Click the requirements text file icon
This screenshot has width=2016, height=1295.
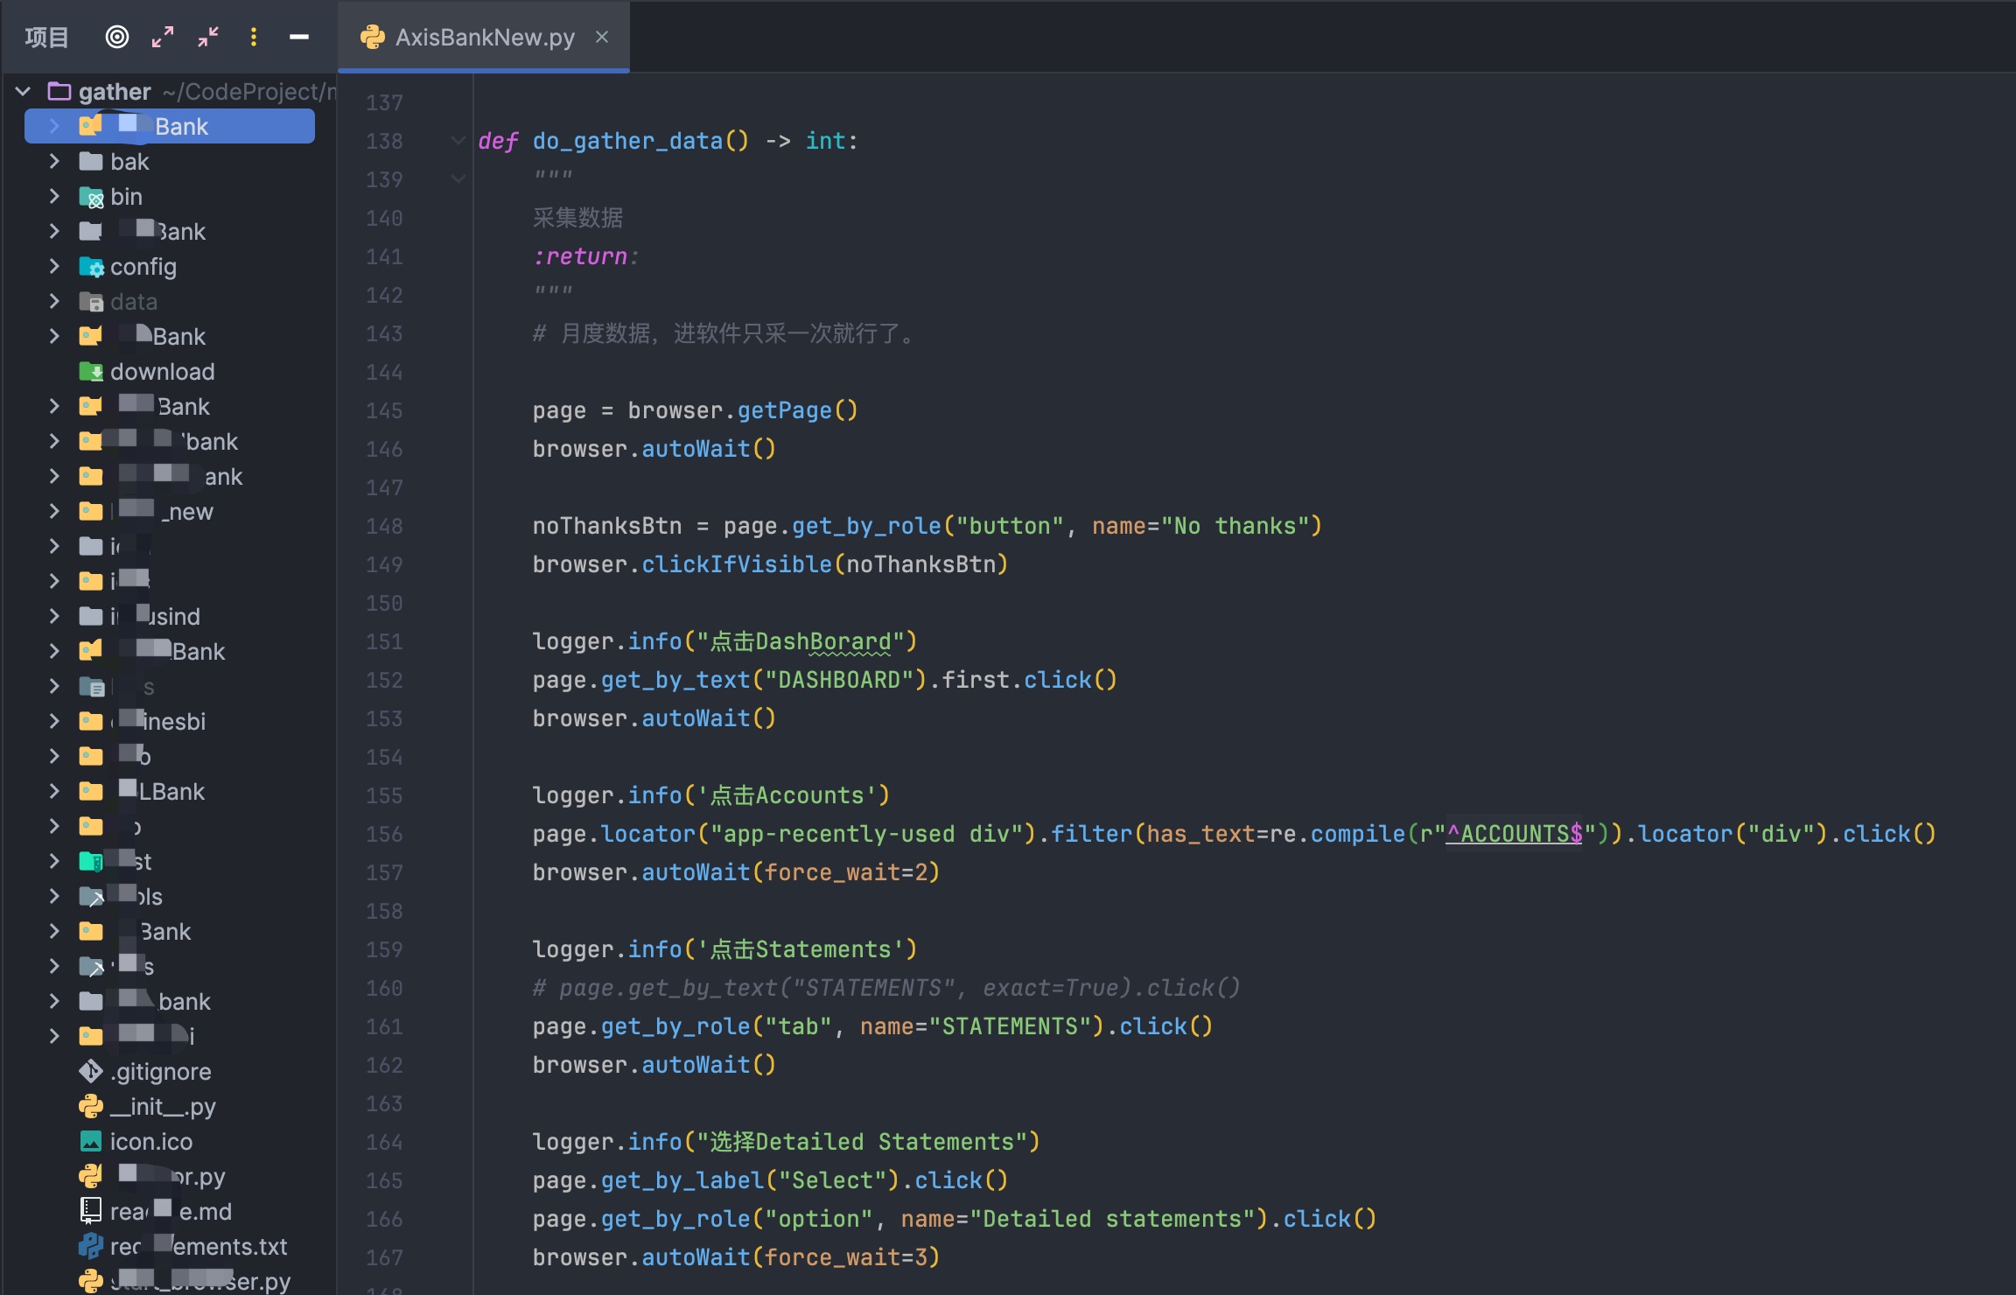coord(91,1246)
